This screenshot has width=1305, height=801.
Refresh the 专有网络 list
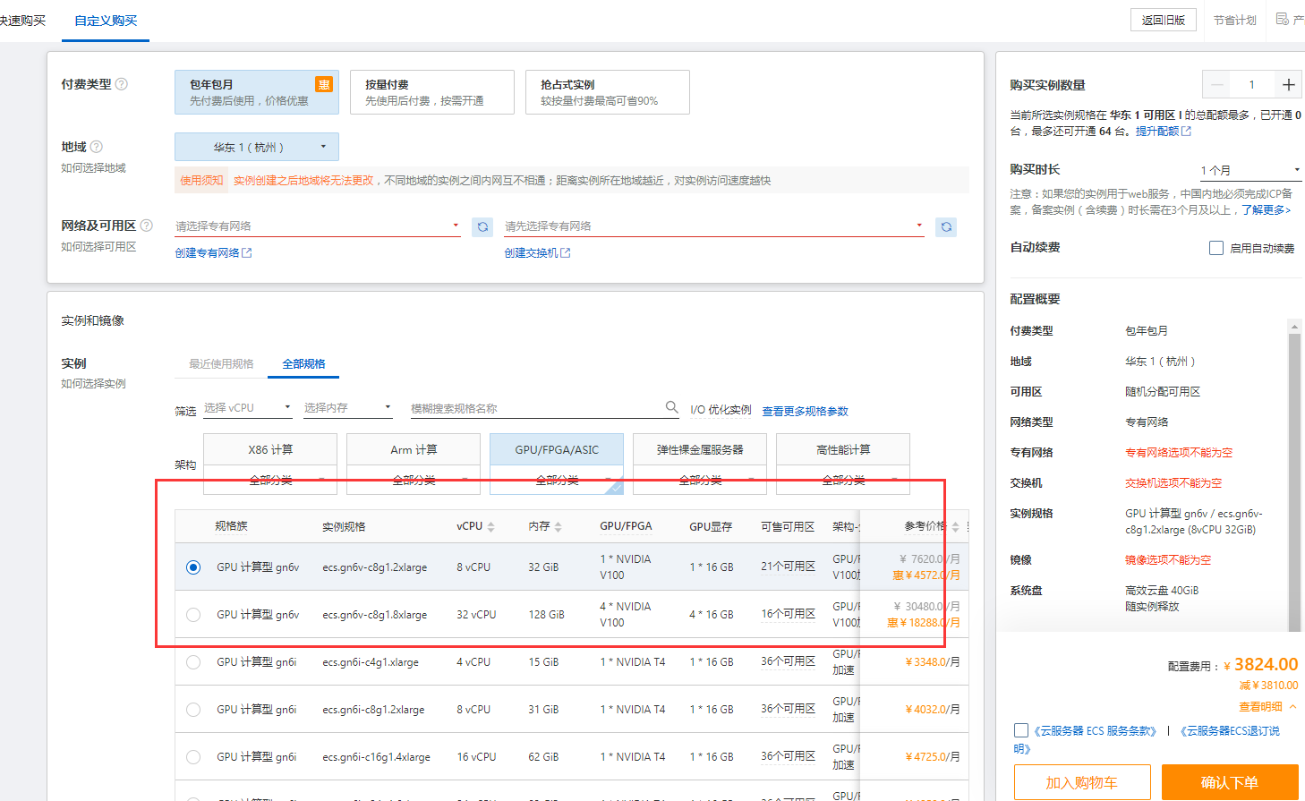coord(482,227)
